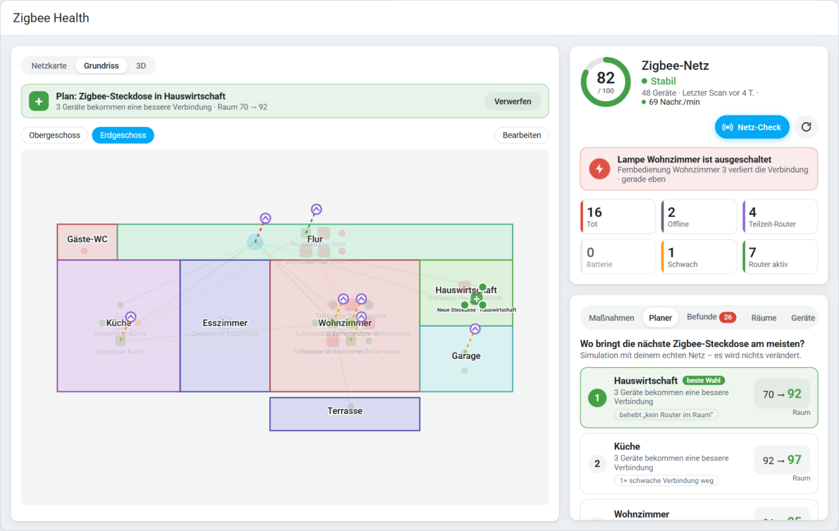Image resolution: width=839 pixels, height=531 pixels.
Task: Click the green rank 1 badge
Action: click(x=597, y=398)
